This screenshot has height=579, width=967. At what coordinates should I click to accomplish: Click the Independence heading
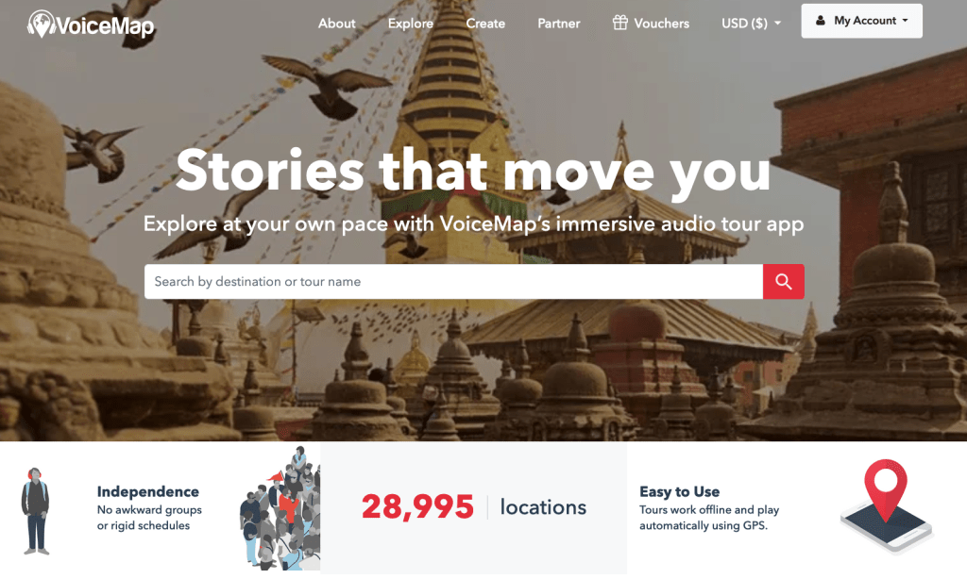[148, 491]
